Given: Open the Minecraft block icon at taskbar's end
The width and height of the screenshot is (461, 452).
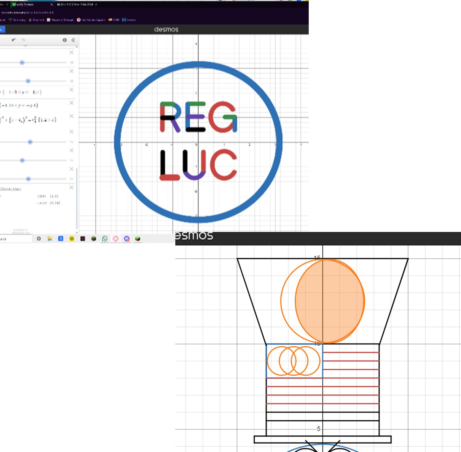Looking at the screenshot, I should [138, 239].
